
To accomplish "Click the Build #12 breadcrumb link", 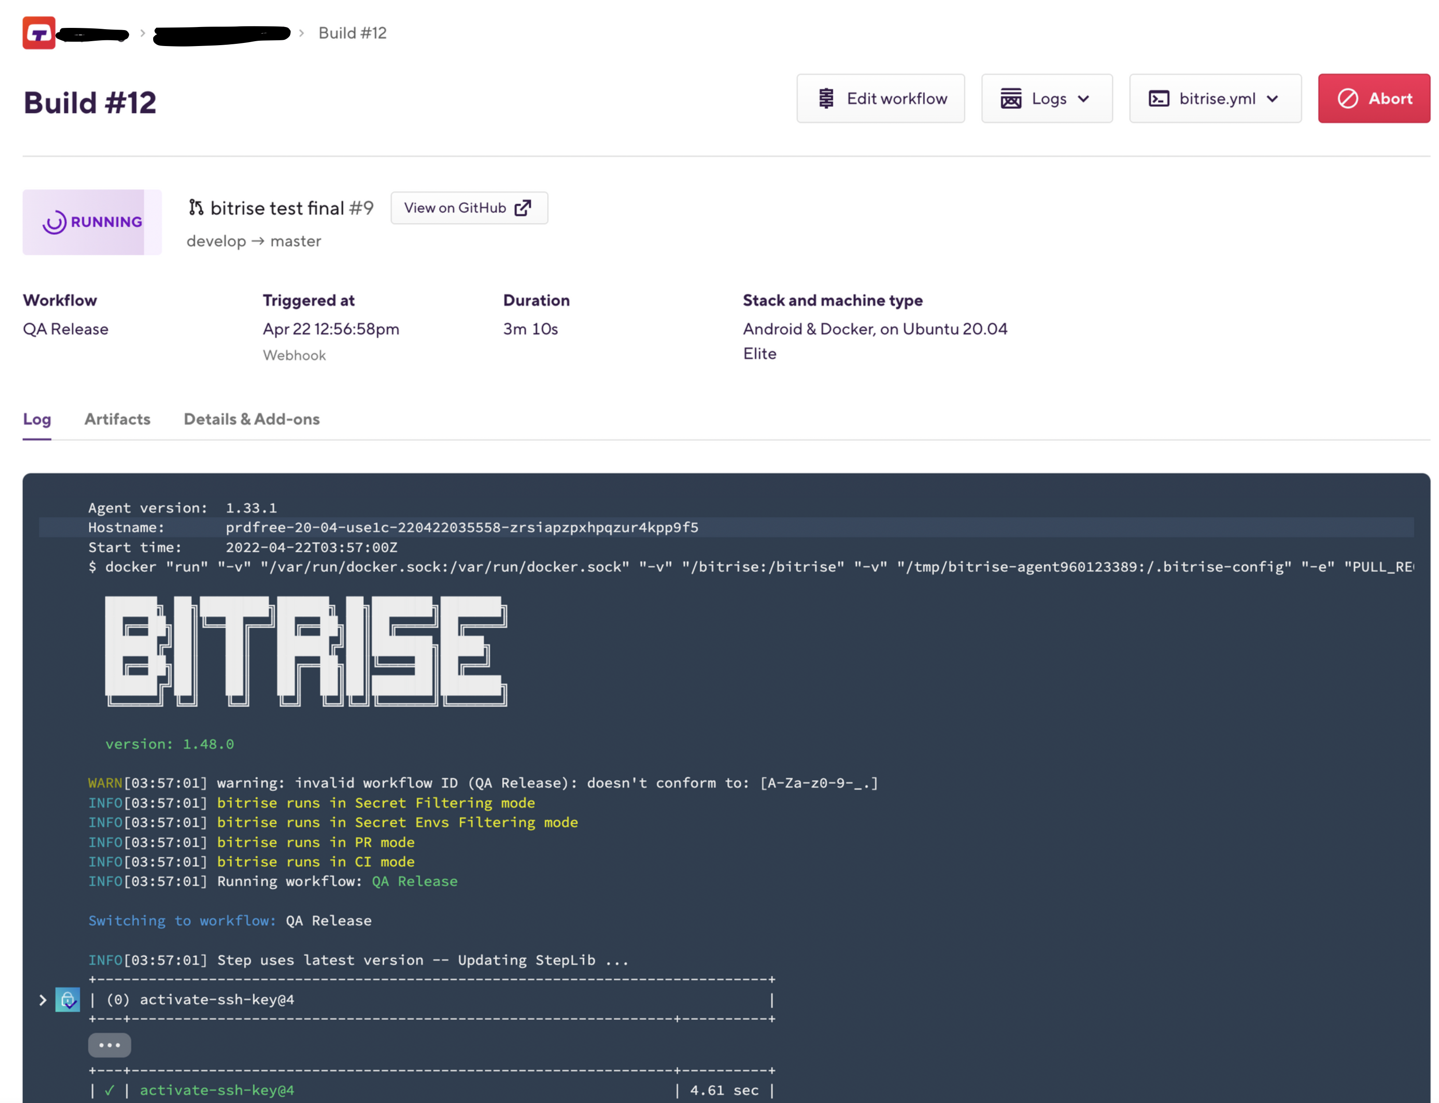I will tap(352, 33).
